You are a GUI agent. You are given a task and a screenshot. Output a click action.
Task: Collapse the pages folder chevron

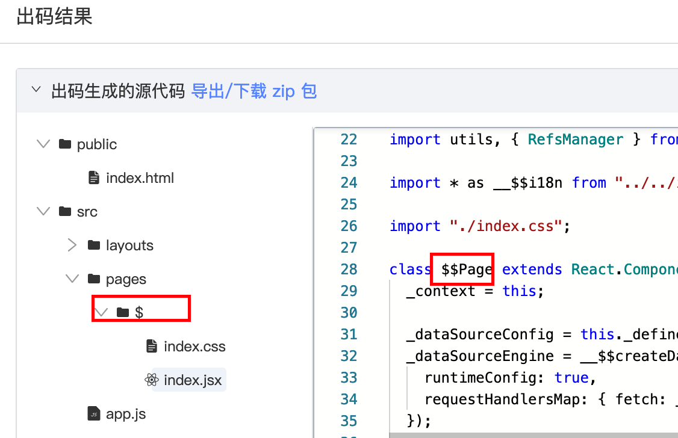coord(72,279)
